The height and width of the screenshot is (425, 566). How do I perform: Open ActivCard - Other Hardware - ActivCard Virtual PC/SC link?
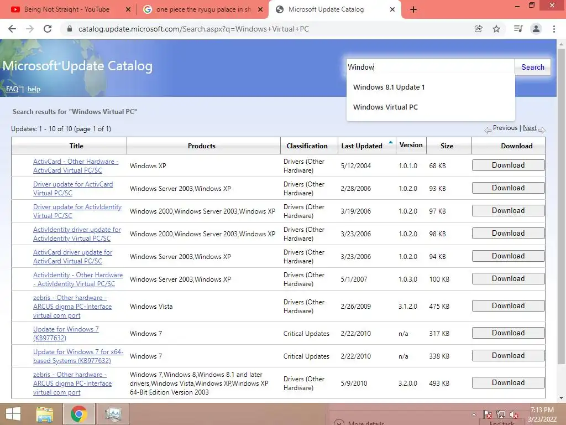coord(76,166)
